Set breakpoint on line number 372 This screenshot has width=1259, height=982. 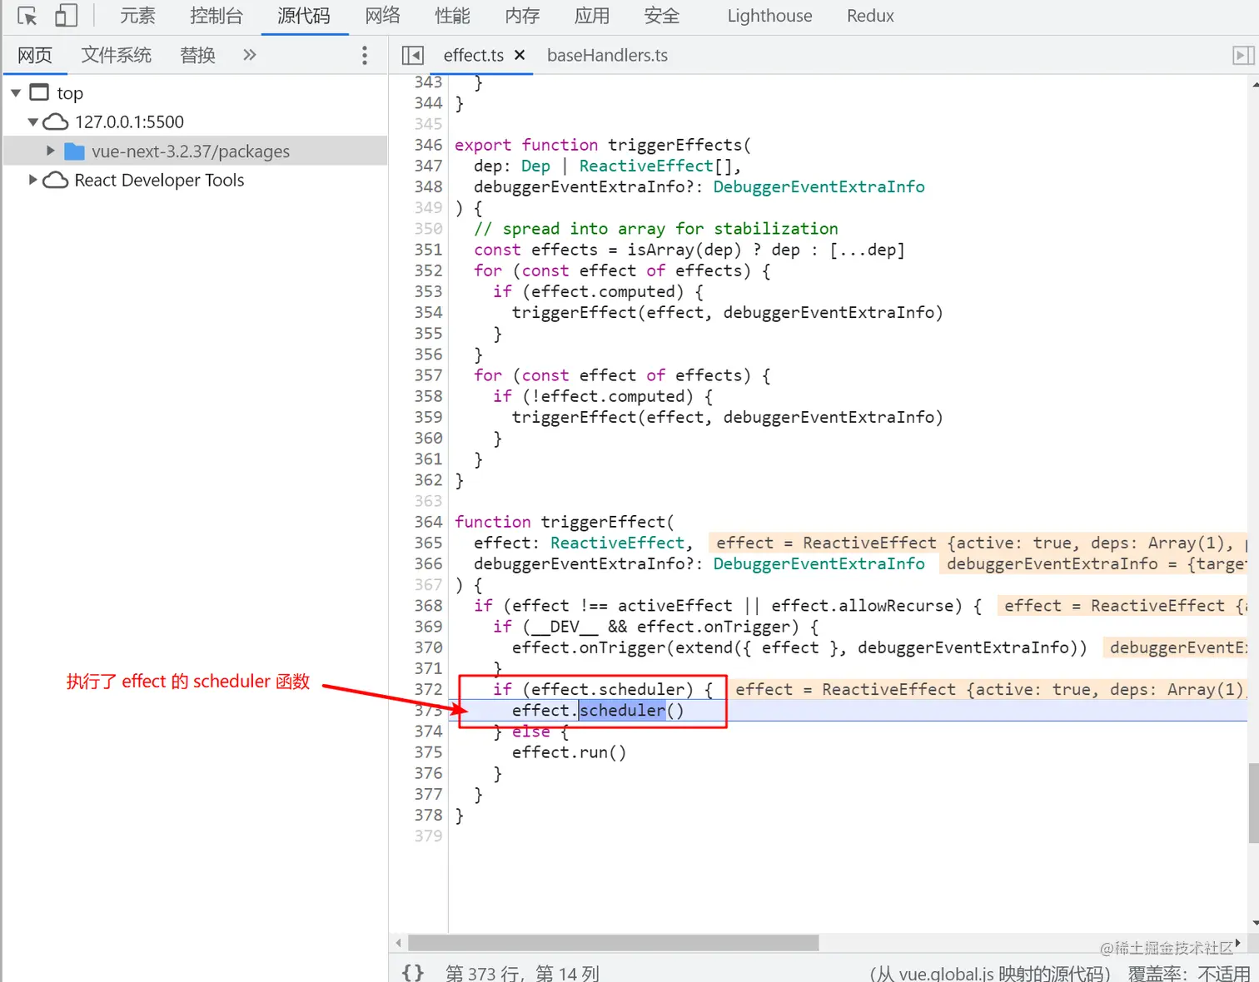428,689
